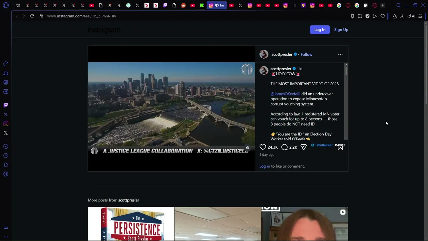Screen dimensions: 428x241
Task: Switch to the active Instagram tab
Action: point(216,5)
